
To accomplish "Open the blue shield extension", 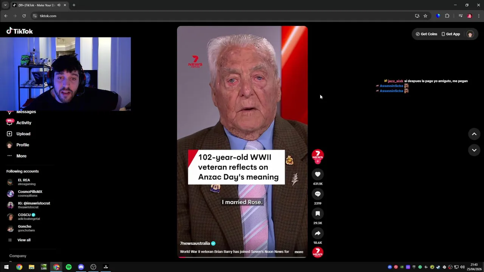I will point(438,16).
